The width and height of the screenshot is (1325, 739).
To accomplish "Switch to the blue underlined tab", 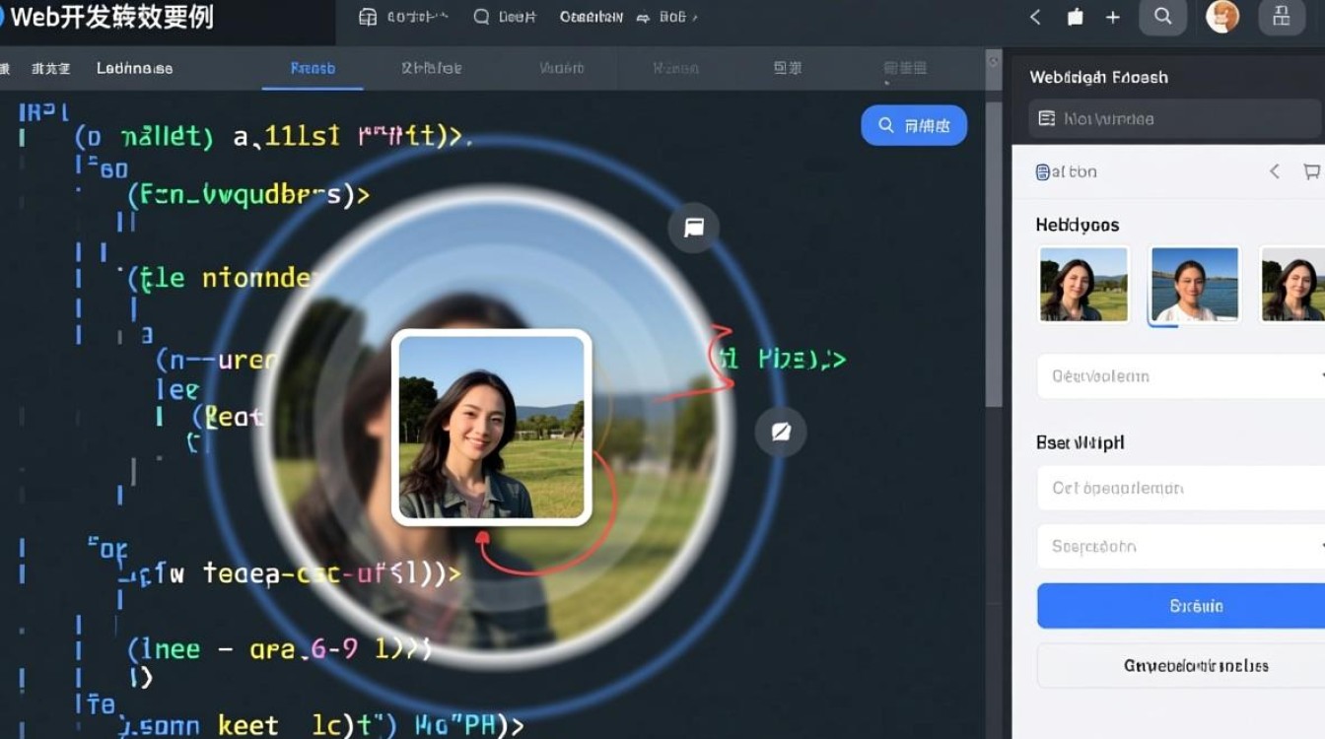I will [313, 68].
